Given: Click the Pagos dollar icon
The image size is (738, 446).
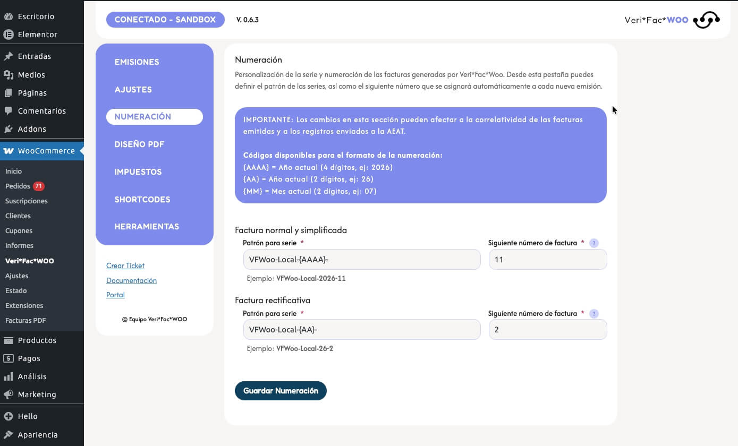Looking at the screenshot, I should 9,358.
